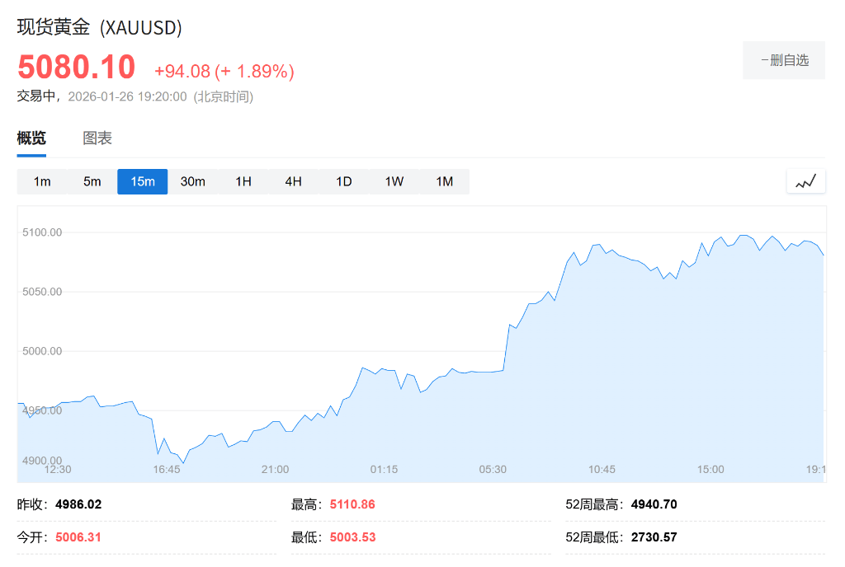Click the 最高 5110.86 value
845x567 pixels.
click(x=352, y=504)
